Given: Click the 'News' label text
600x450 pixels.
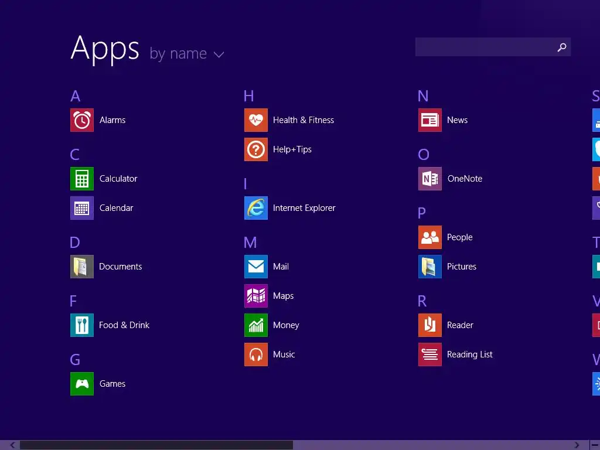Looking at the screenshot, I should click(457, 120).
